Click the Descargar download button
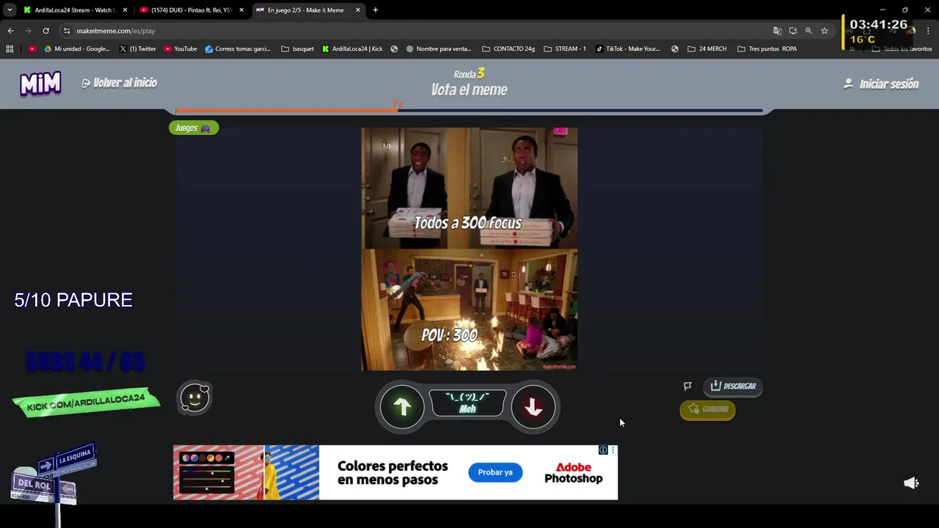 point(733,386)
